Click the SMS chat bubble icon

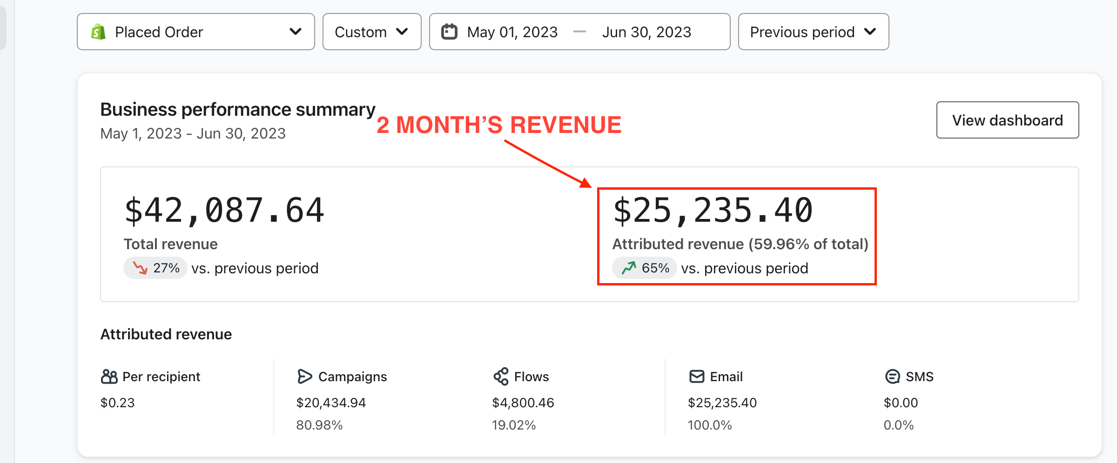(x=892, y=377)
